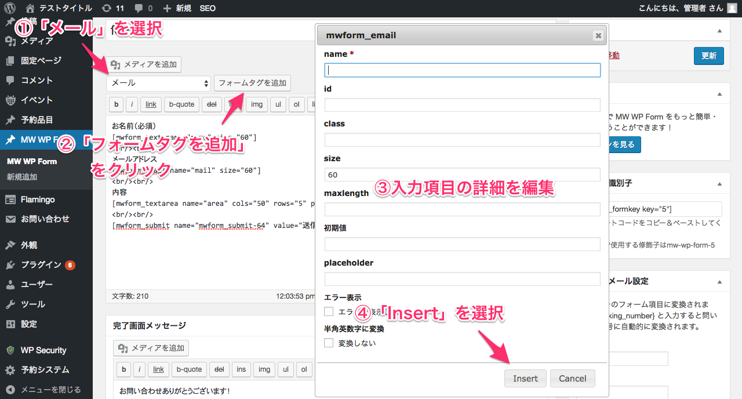Click ins quicktag in completion editor
This screenshot has height=399, width=742.
pos(241,369)
